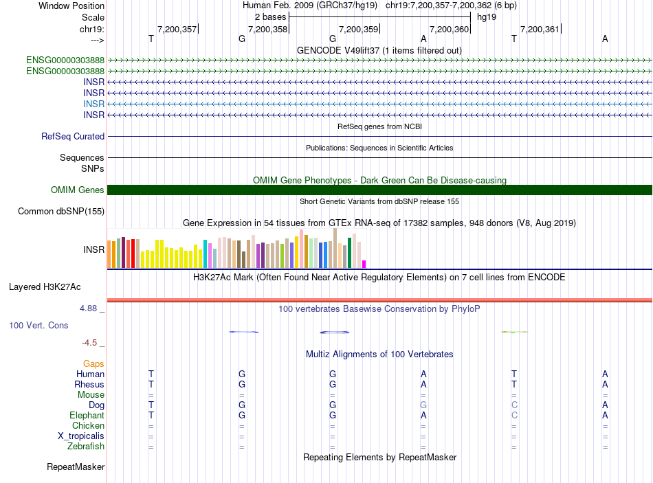Open the RefSeq Curated track label

[73, 136]
